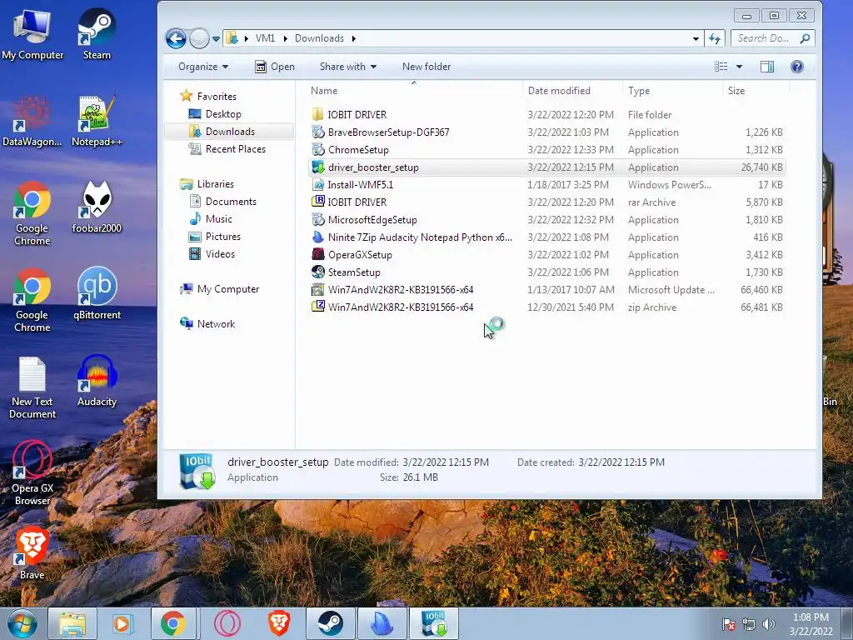Launch Notepad++ desktop shortcut
This screenshot has height=640, width=853.
(x=97, y=121)
